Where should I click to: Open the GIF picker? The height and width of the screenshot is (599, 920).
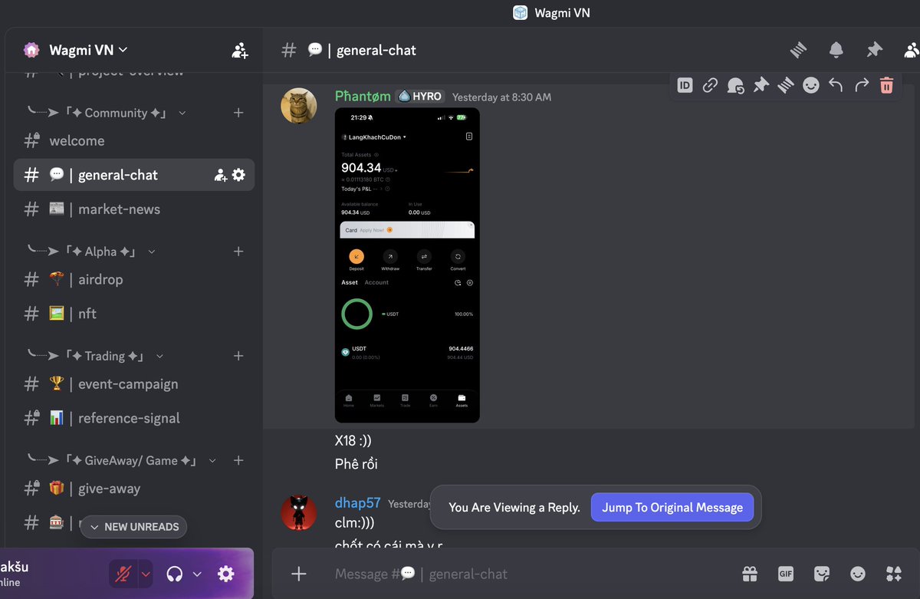tap(786, 574)
